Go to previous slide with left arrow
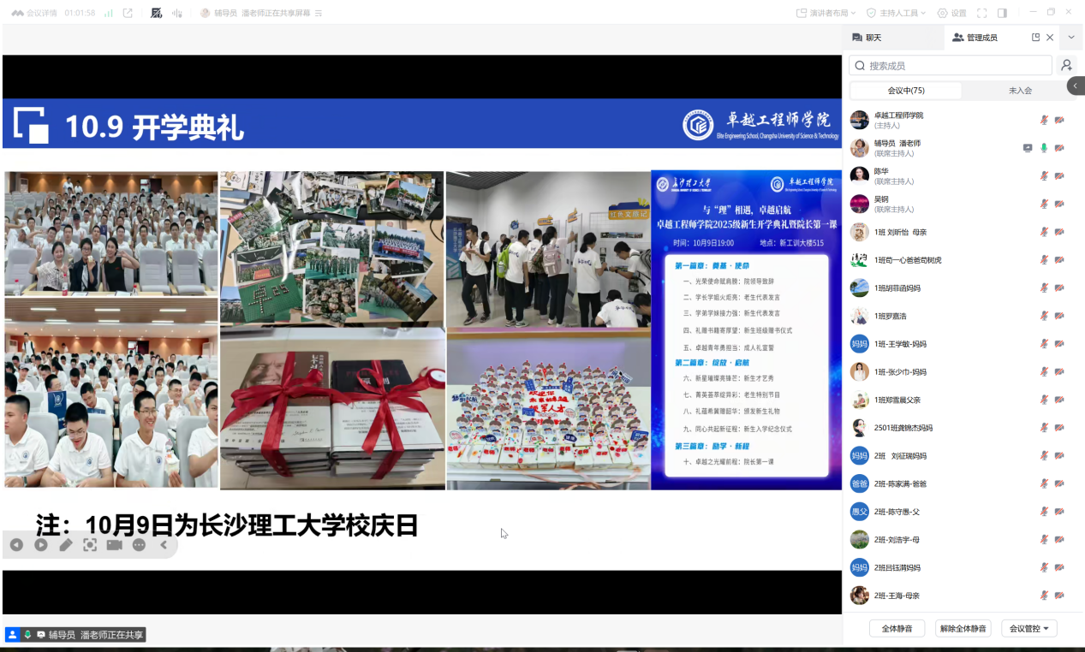 (16, 545)
